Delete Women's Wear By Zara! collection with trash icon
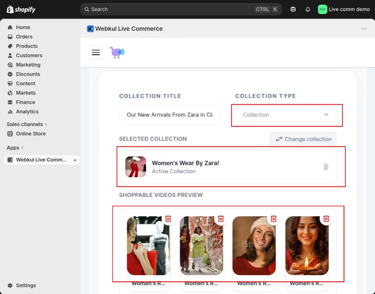This screenshot has width=375, height=294. [326, 167]
